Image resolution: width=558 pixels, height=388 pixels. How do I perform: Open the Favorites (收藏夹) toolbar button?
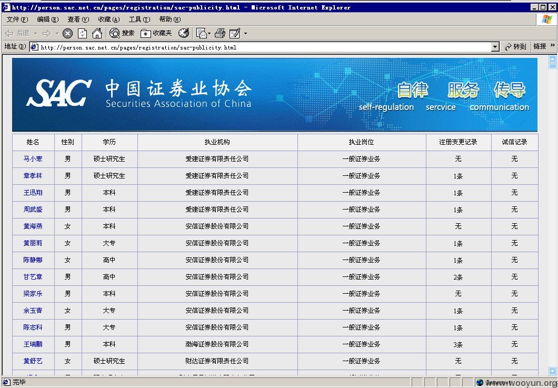156,34
